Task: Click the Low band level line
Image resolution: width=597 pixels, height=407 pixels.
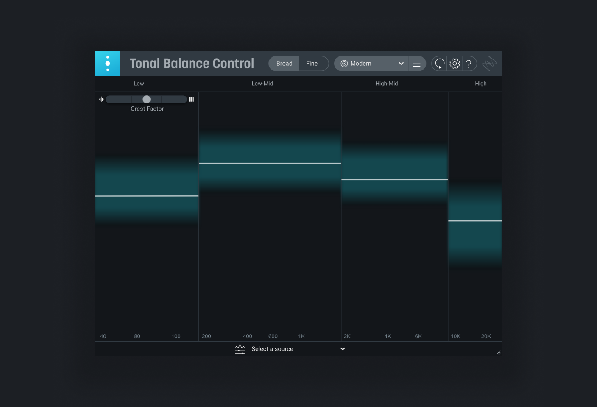Action: coord(147,196)
